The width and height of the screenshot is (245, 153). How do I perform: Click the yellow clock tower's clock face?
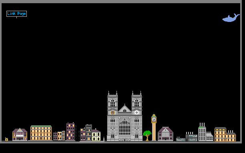154,120
